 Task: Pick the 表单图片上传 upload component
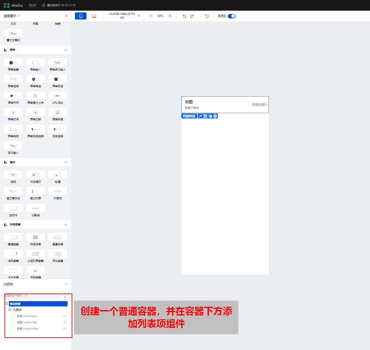pos(36,96)
